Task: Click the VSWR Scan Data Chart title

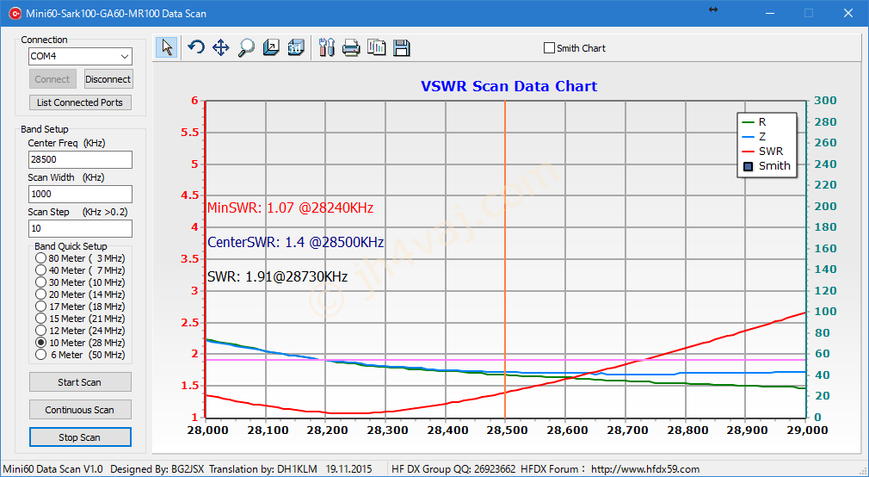Action: (x=508, y=86)
